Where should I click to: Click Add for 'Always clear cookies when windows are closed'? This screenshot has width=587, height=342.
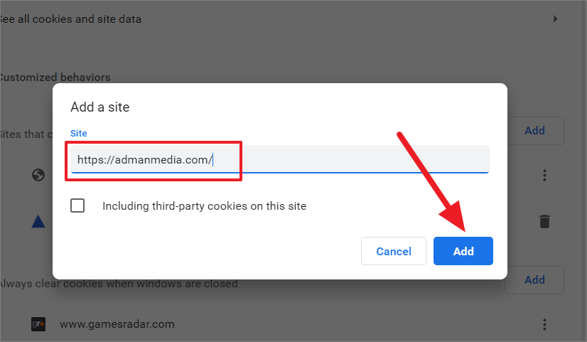click(x=534, y=280)
